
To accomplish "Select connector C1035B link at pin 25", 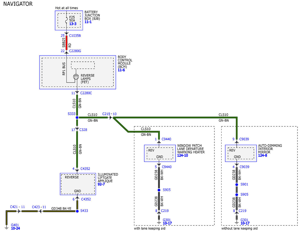I will pyautogui.click(x=75, y=36).
